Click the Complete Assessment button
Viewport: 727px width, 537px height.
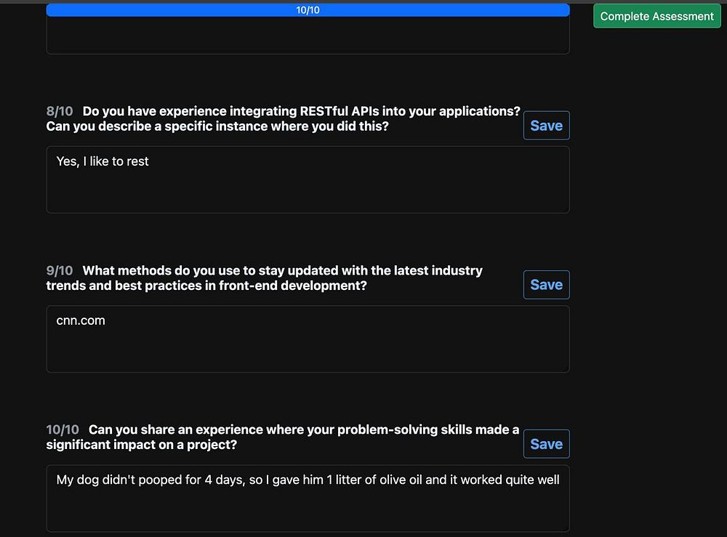[x=656, y=16]
